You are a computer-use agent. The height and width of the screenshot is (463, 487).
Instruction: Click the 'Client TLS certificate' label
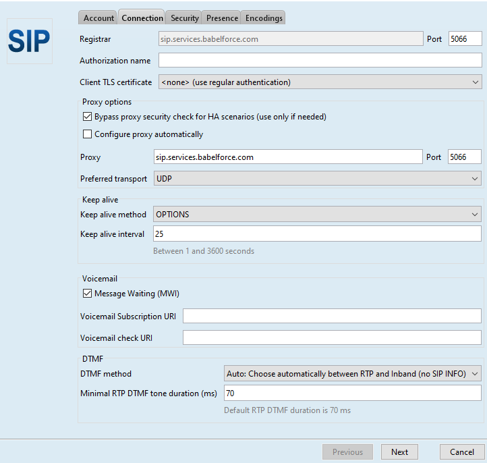tap(116, 82)
